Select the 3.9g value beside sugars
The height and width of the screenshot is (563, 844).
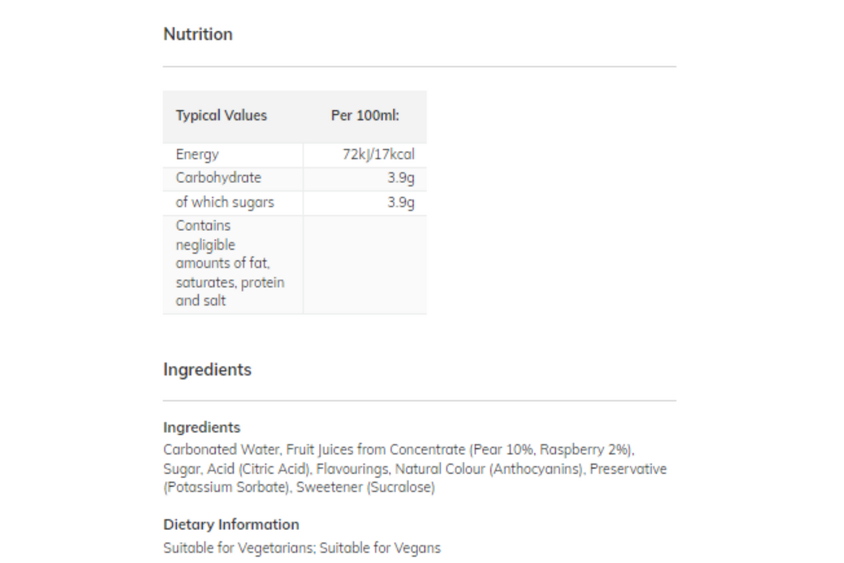pos(401,203)
